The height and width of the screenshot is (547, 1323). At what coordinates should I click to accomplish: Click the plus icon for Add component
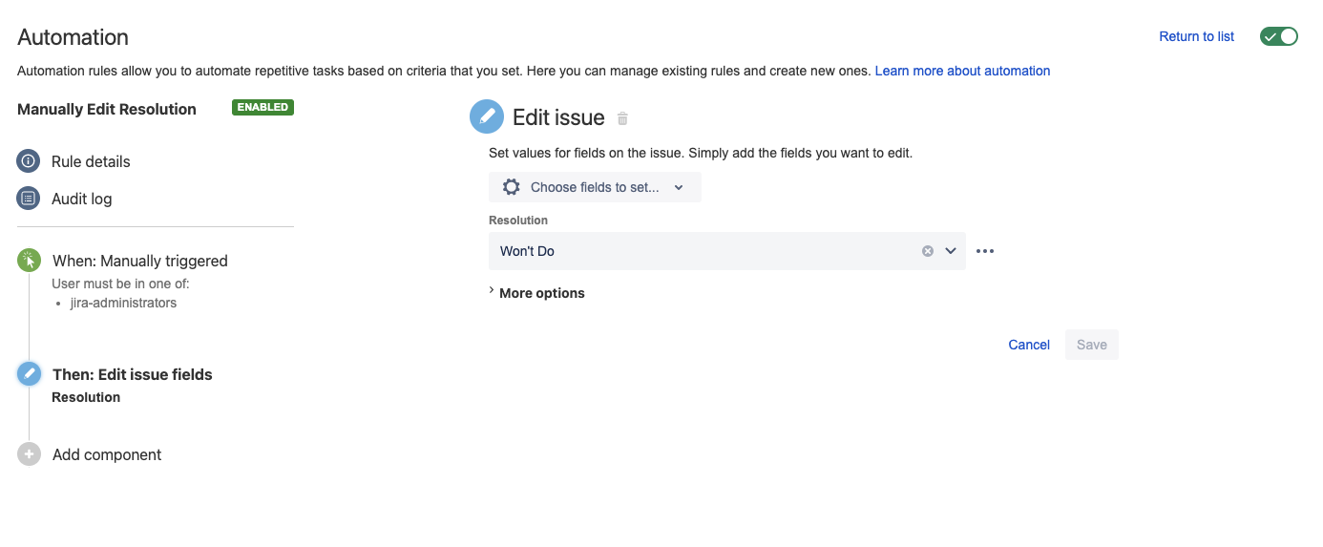coord(30,454)
